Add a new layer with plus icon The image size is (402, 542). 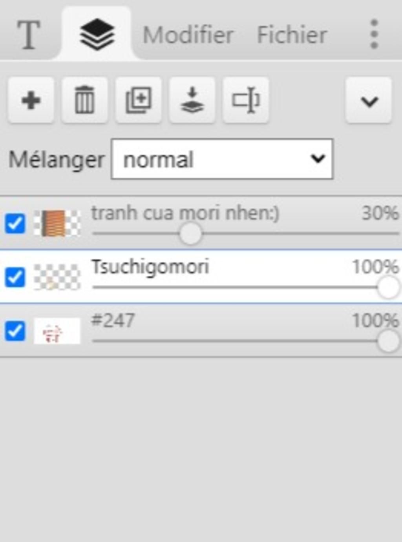pos(31,101)
